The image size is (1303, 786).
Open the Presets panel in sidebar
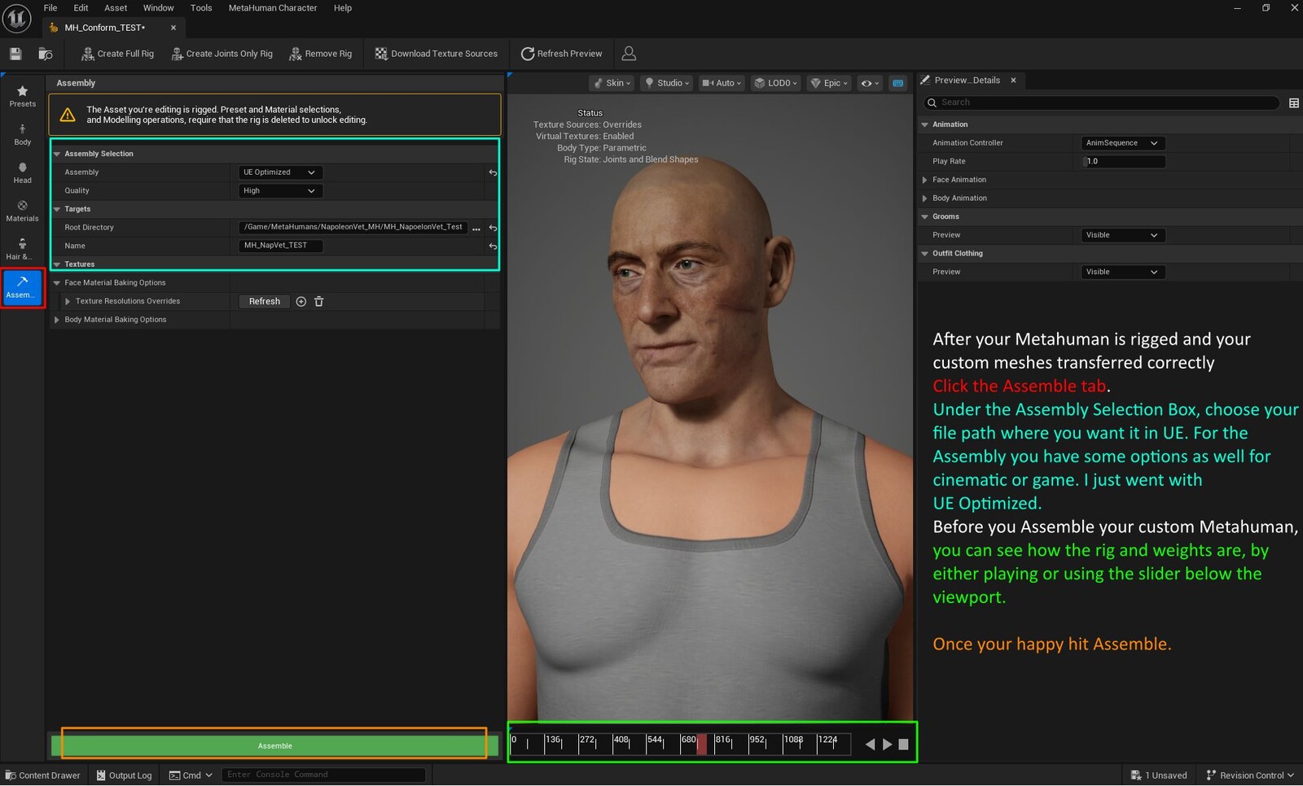coord(22,95)
